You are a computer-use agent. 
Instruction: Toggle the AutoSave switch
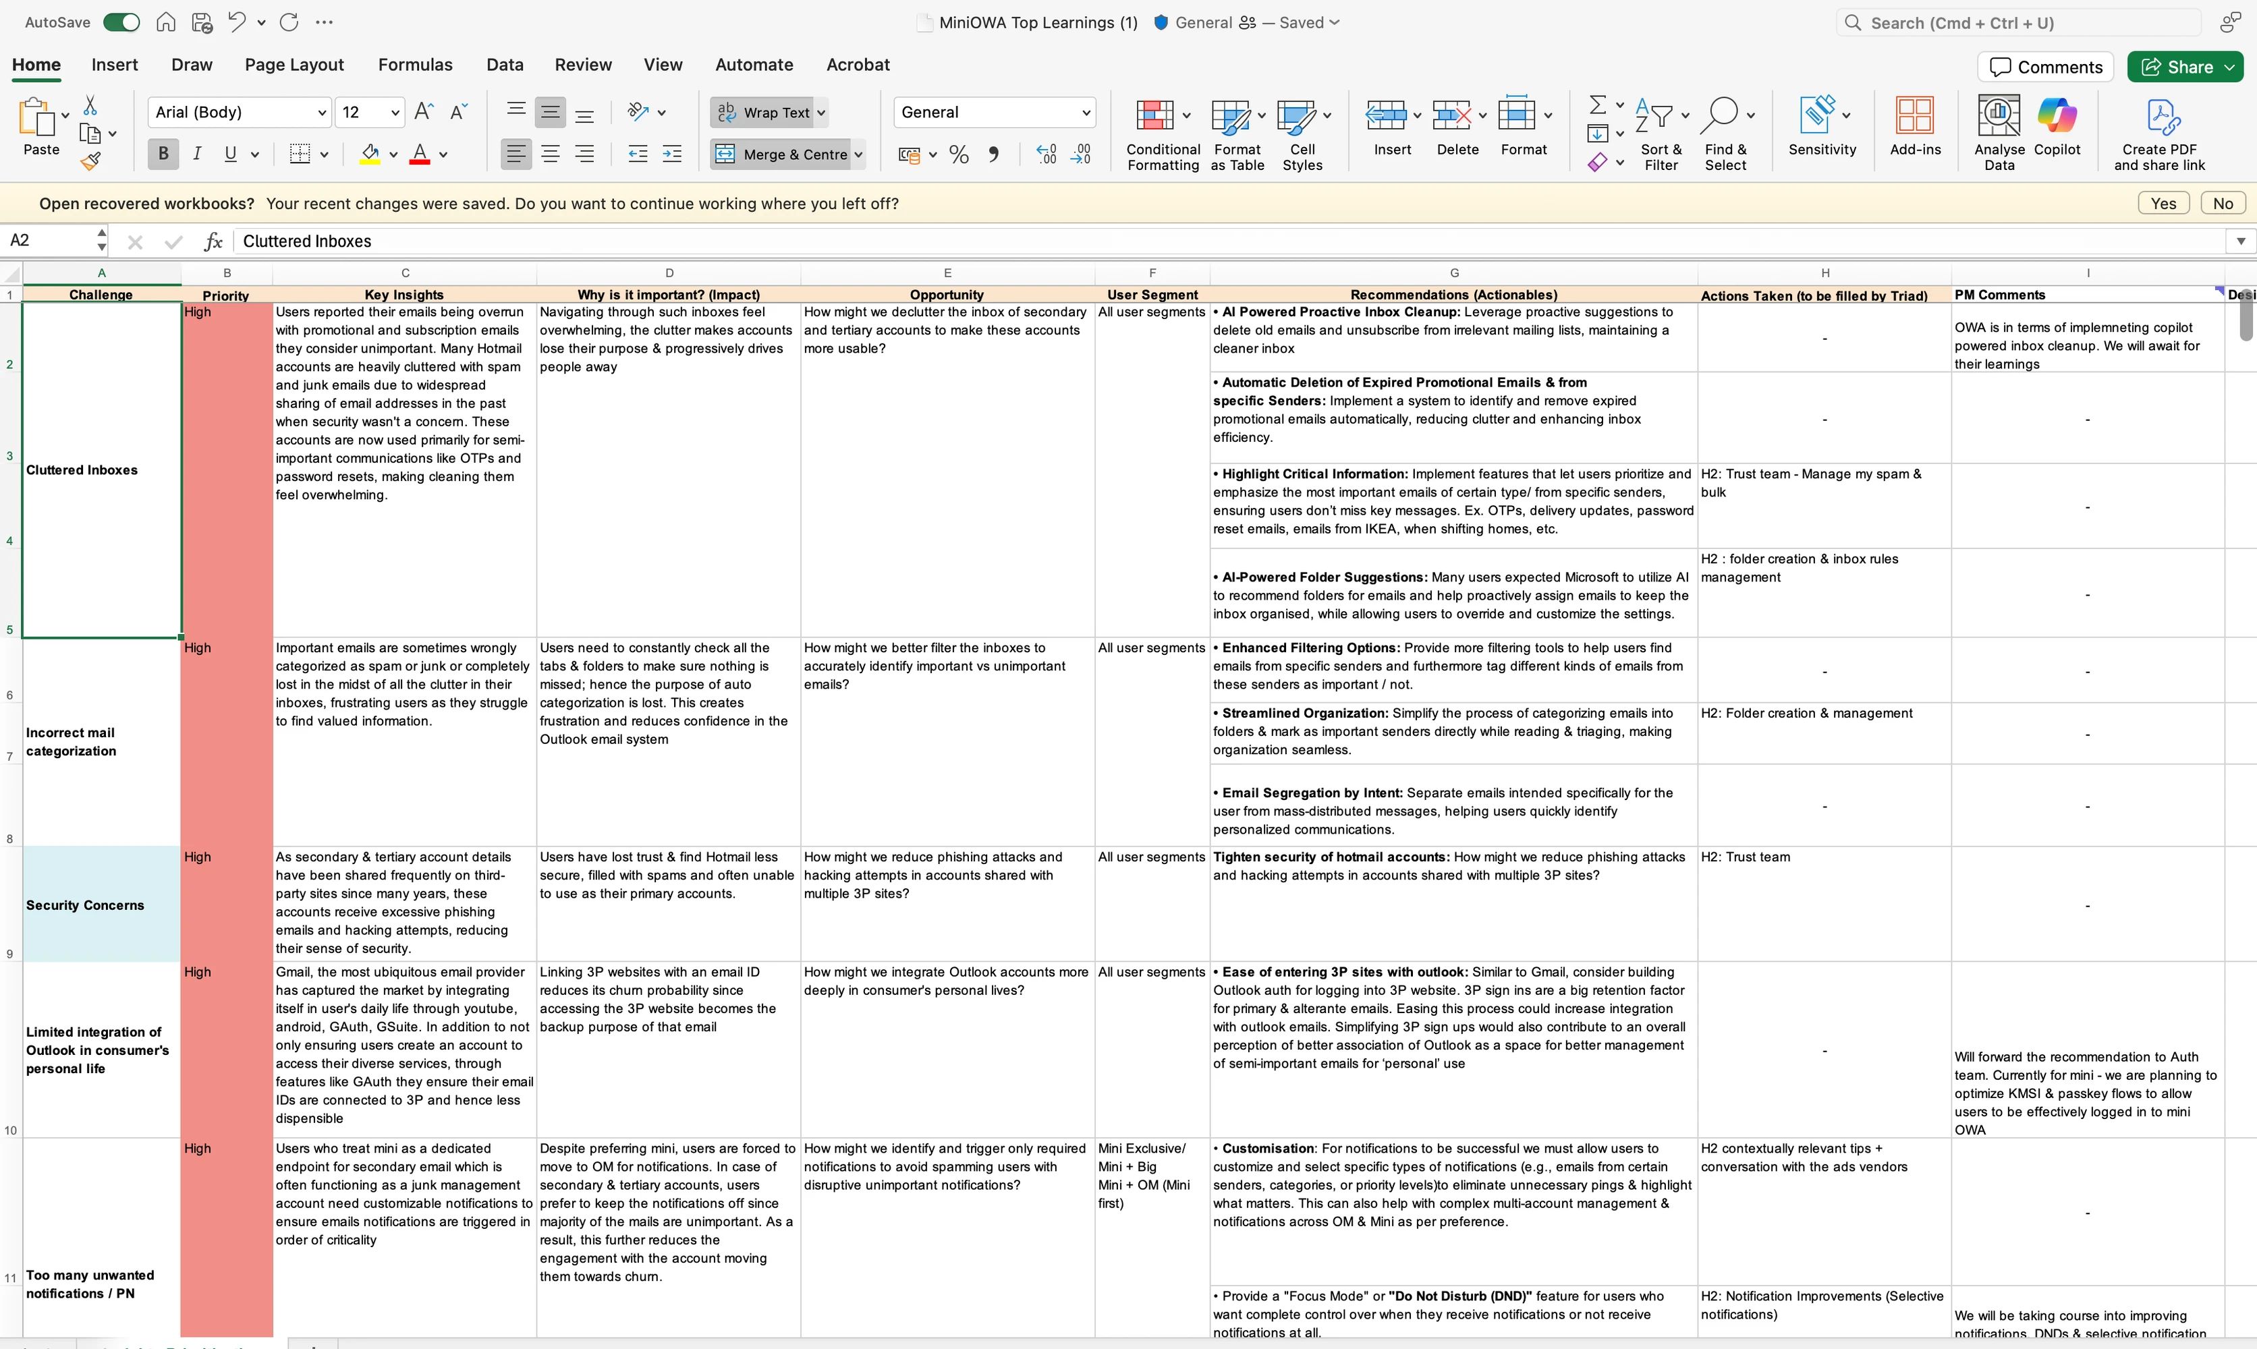coord(121,23)
